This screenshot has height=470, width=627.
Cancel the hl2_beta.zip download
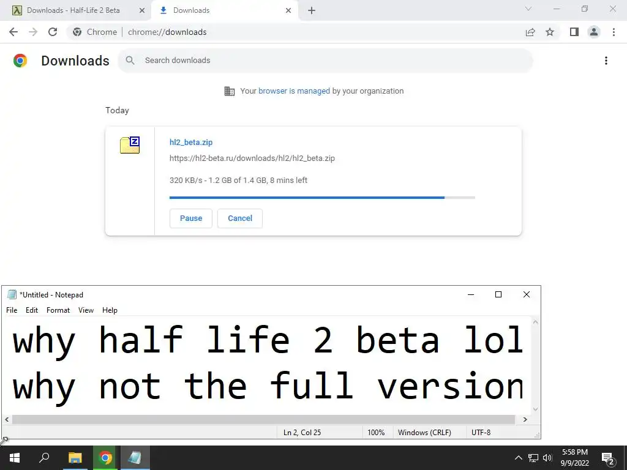[240, 218]
